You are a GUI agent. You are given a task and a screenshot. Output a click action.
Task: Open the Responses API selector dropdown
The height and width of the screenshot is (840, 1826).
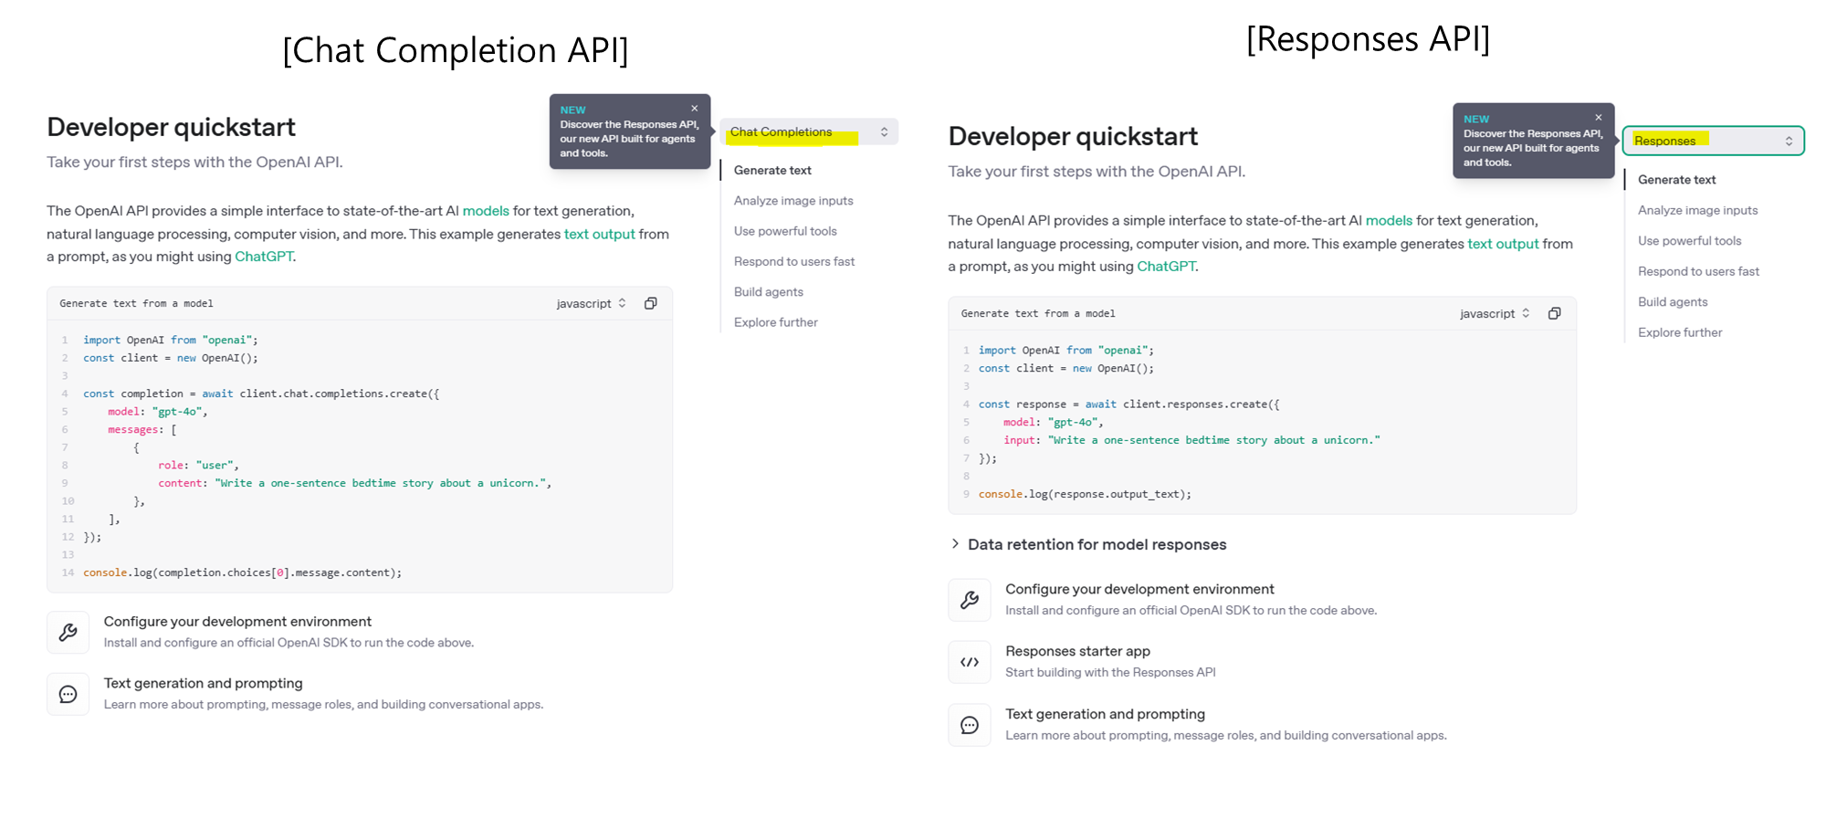coord(1714,141)
